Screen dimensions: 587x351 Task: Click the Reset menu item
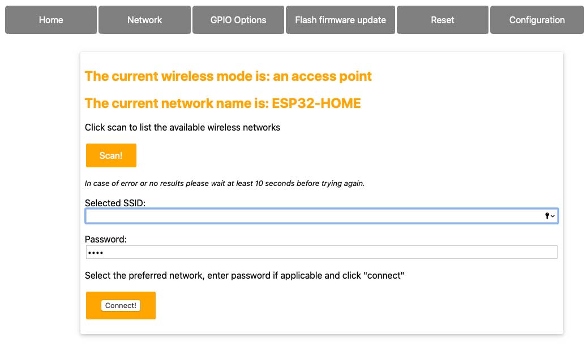click(442, 20)
